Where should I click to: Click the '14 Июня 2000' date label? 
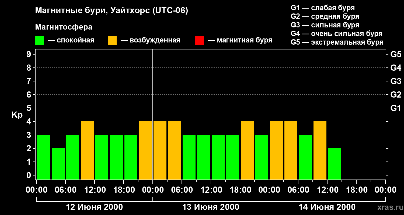click(x=327, y=207)
